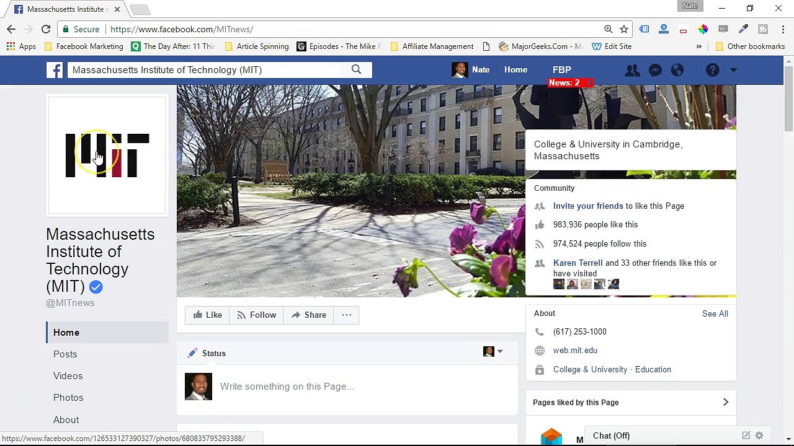Open Article Spinning bookmark folder
Screen dimensions: 794x446
[257, 46]
